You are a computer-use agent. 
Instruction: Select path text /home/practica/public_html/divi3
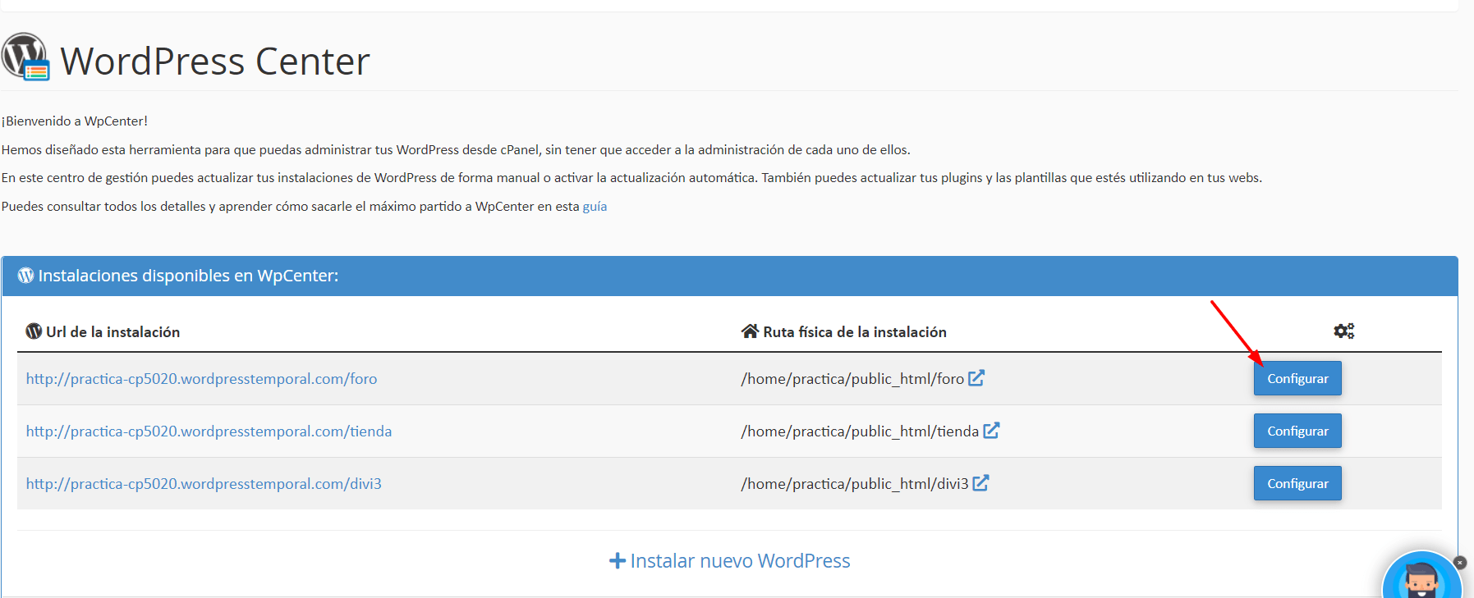click(855, 484)
